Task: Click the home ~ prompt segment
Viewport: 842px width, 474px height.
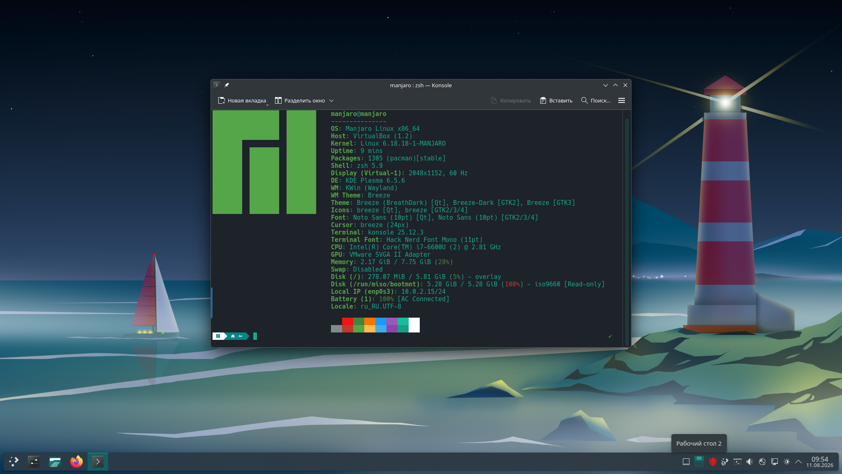Action: pos(237,336)
